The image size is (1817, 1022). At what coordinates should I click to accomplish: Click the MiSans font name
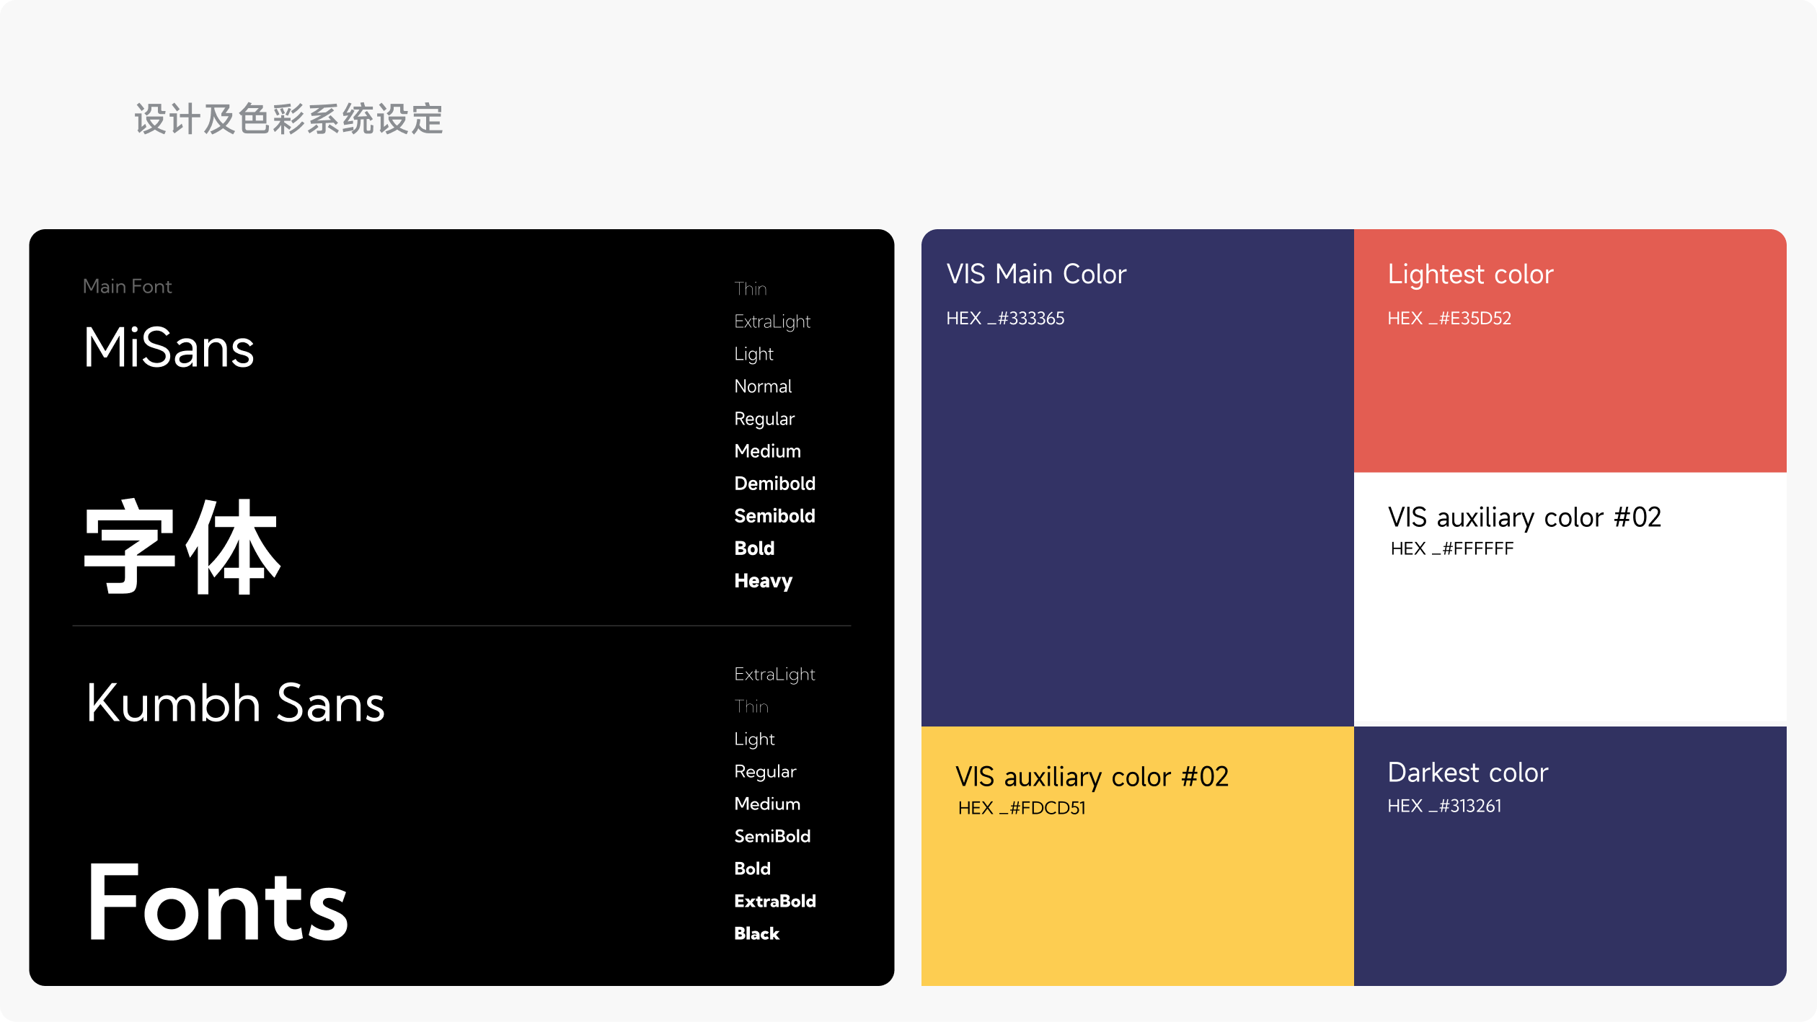point(169,348)
